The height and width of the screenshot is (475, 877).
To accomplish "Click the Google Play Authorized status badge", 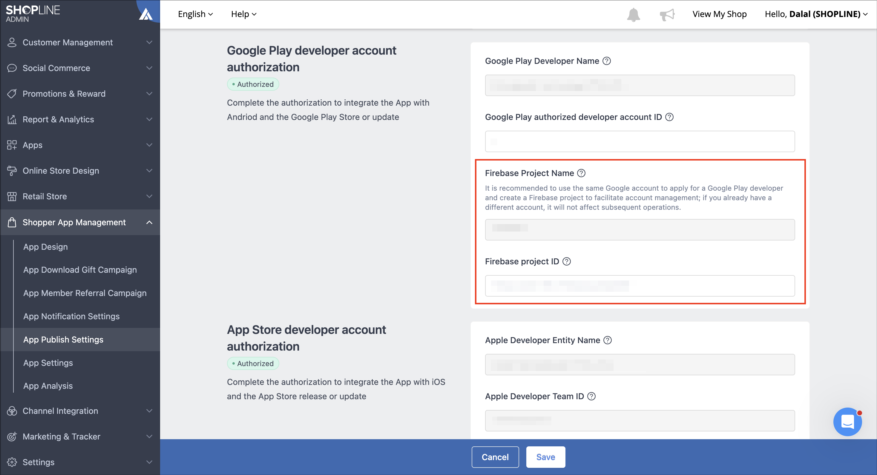I will pyautogui.click(x=253, y=84).
